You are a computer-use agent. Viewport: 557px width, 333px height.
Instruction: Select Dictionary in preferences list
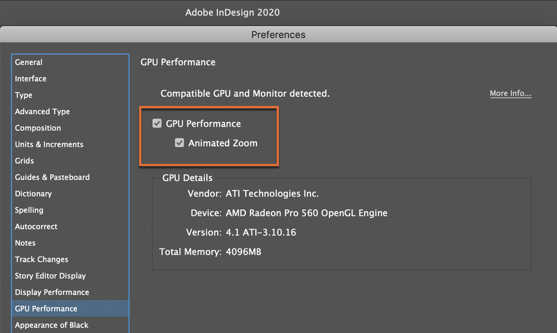point(33,194)
